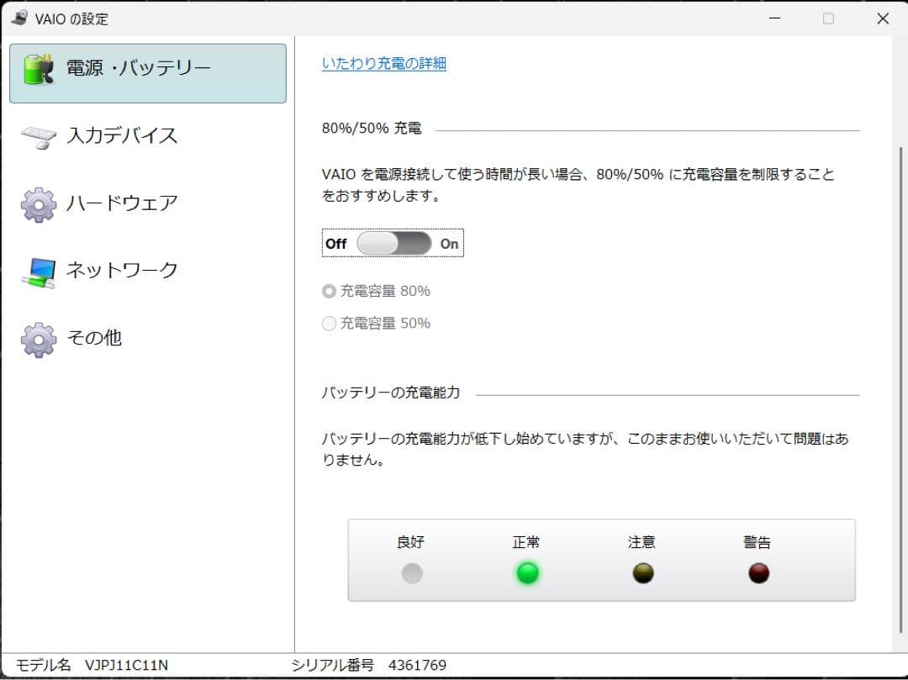The image size is (908, 680).
Task: Open the ネットワーク category
Action: coord(148,271)
